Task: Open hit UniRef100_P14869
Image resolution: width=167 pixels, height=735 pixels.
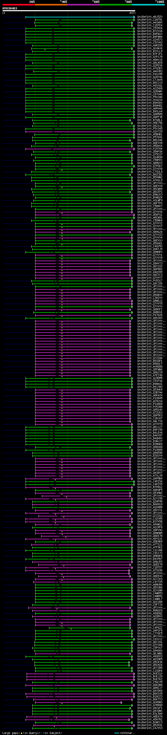Action: (x=150, y=404)
